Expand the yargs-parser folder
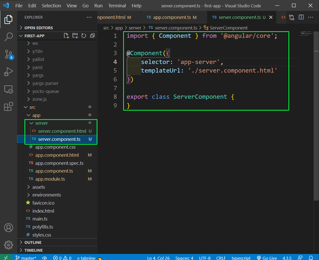319x260 pixels. coord(57,83)
